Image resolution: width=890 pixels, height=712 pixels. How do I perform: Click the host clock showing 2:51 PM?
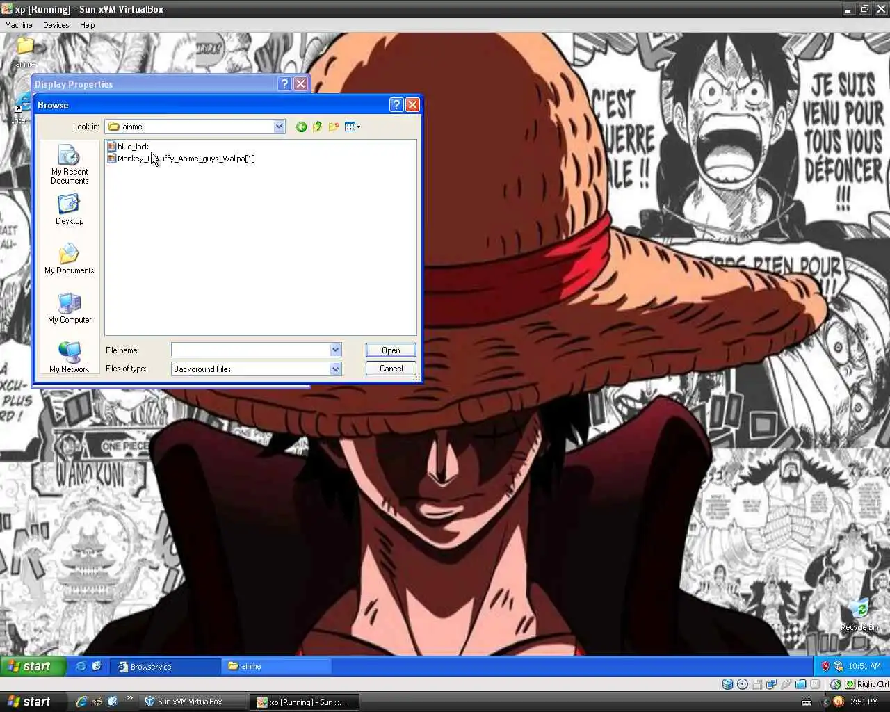[864, 702]
